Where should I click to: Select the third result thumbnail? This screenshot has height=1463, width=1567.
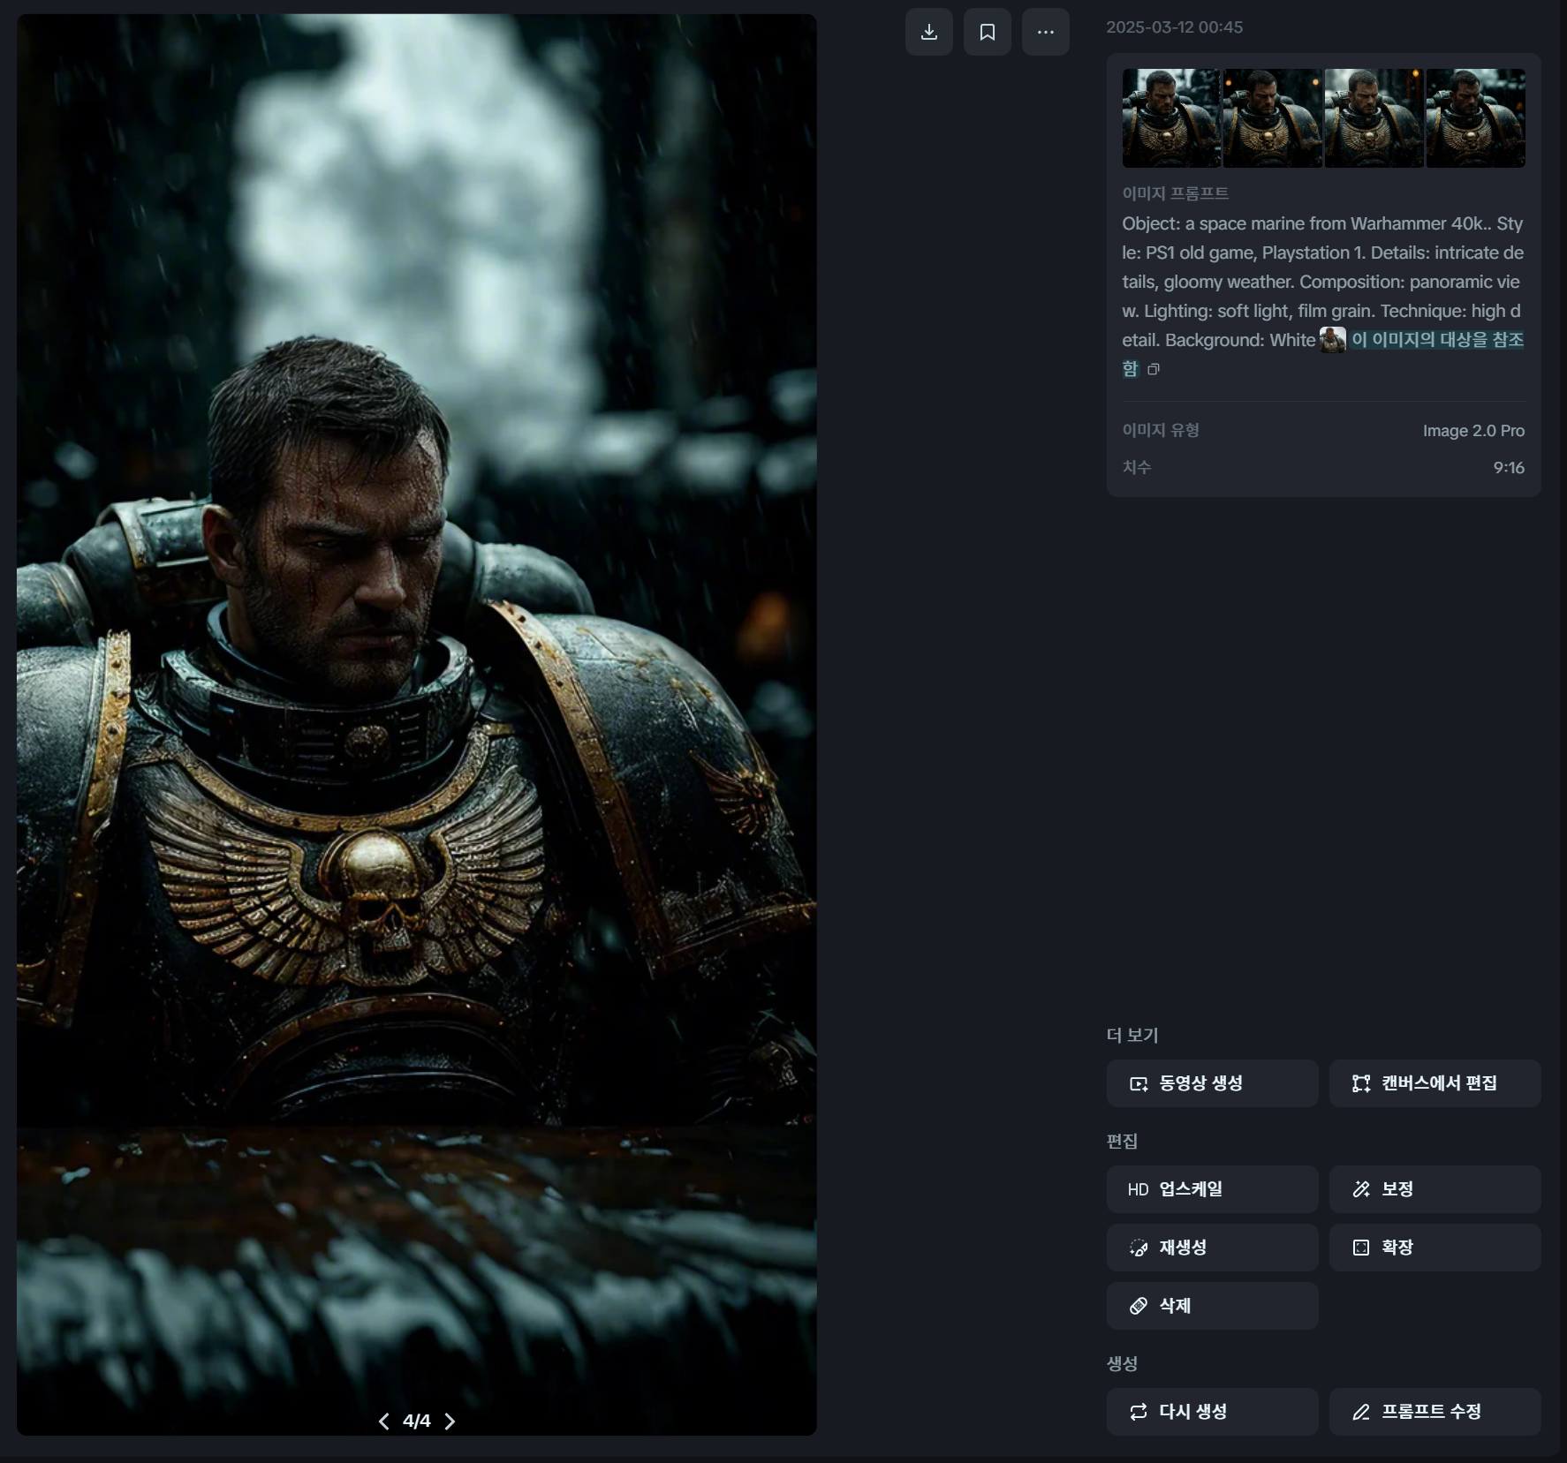[1374, 118]
